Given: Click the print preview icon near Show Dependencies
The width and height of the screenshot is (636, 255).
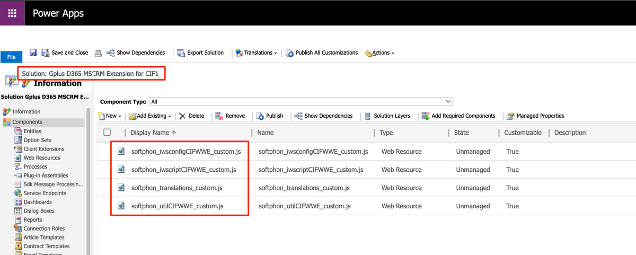Looking at the screenshot, I should click(98, 53).
